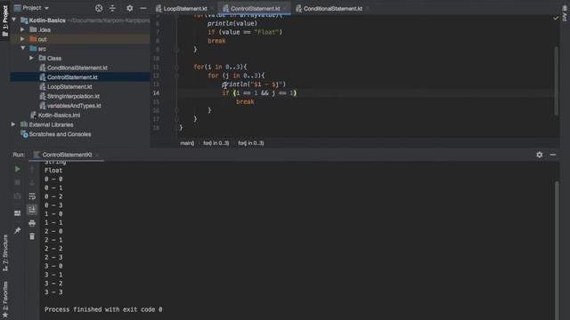Image resolution: width=570 pixels, height=320 pixels.
Task: Select Scratches and Consoles
Action: tap(60, 134)
